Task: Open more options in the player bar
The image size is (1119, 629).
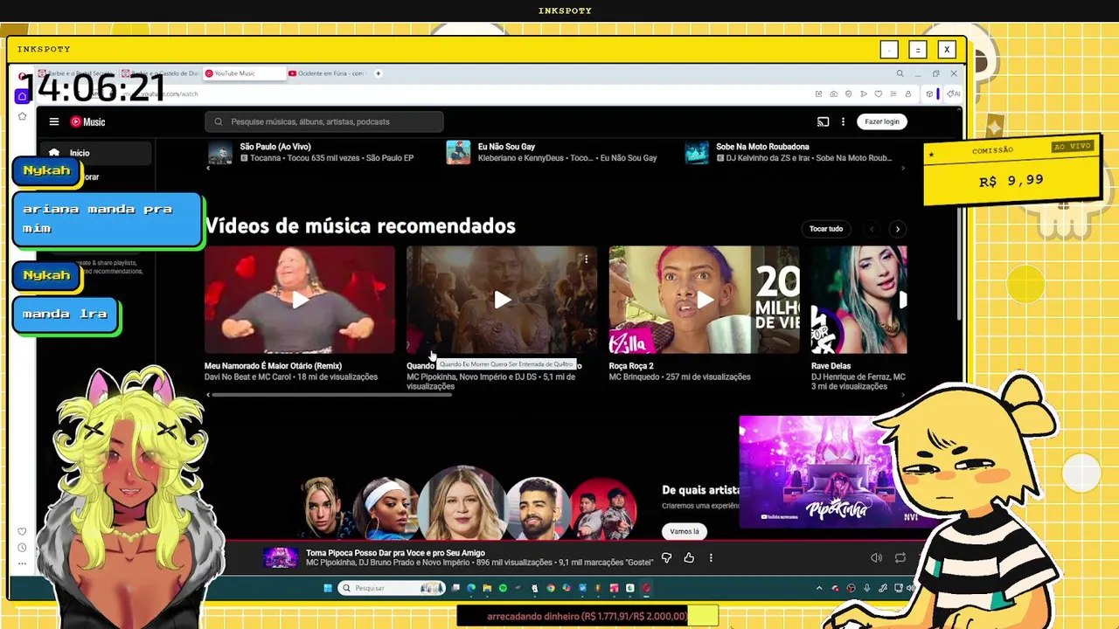Action: click(711, 557)
